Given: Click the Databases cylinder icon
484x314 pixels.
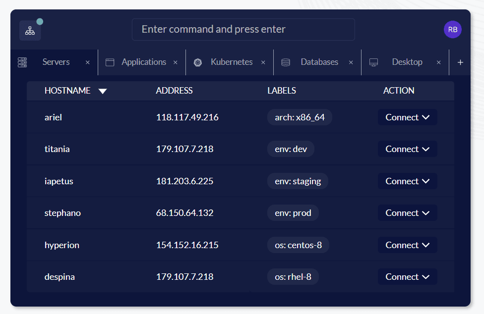Looking at the screenshot, I should [286, 62].
